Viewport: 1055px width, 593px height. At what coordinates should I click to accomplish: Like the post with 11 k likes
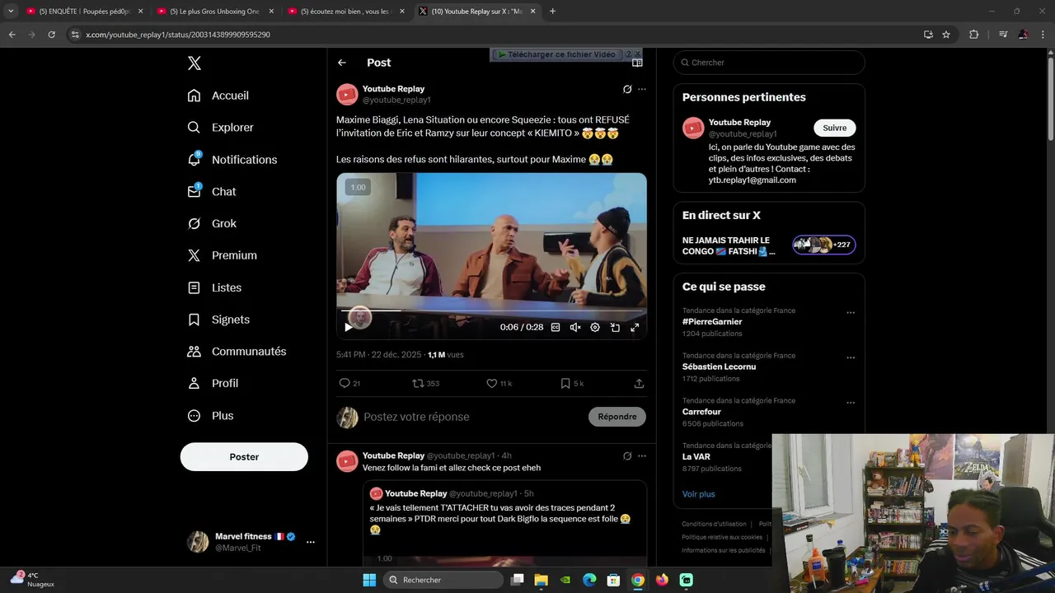coord(499,384)
